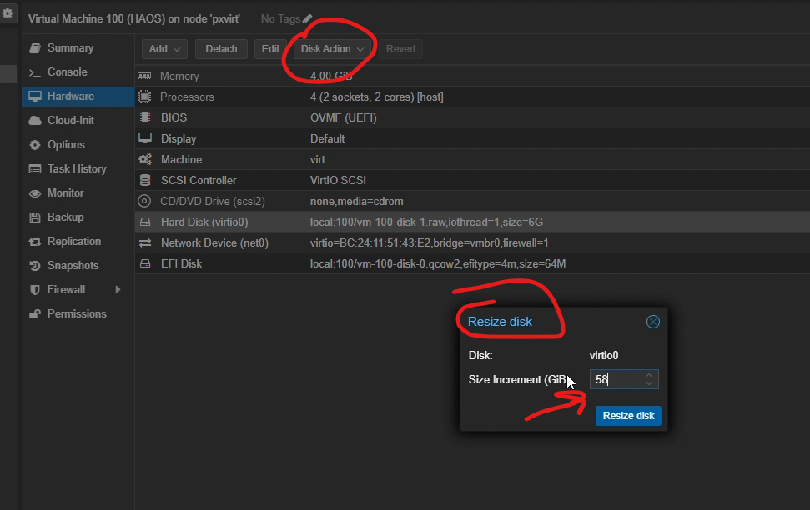The image size is (810, 510).
Task: Select the Network Device (net0) row
Action: point(334,243)
